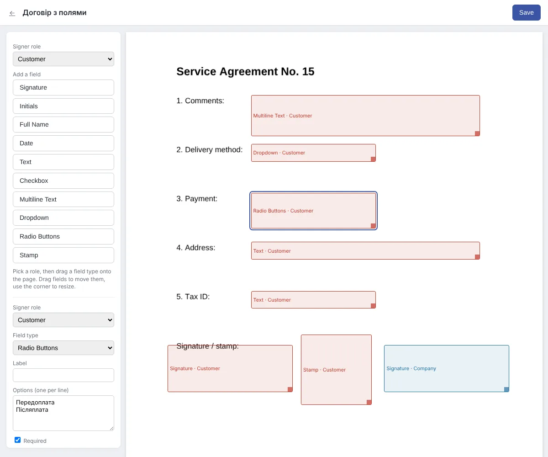The image size is (548, 457).
Task: Open the Signer role dropdown above Add a field
Action: (x=63, y=59)
